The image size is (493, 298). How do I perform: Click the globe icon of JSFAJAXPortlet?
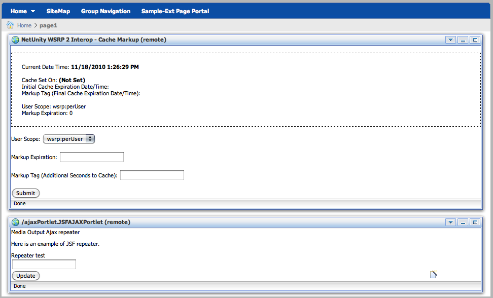[16, 222]
